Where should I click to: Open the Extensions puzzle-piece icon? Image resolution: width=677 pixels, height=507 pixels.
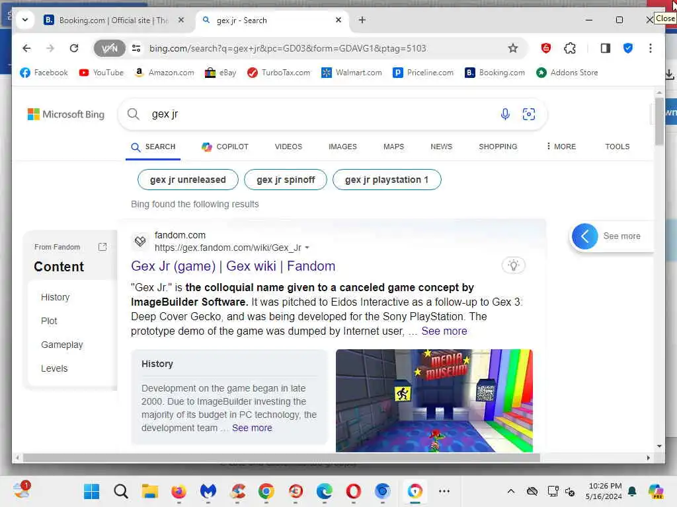tap(570, 48)
